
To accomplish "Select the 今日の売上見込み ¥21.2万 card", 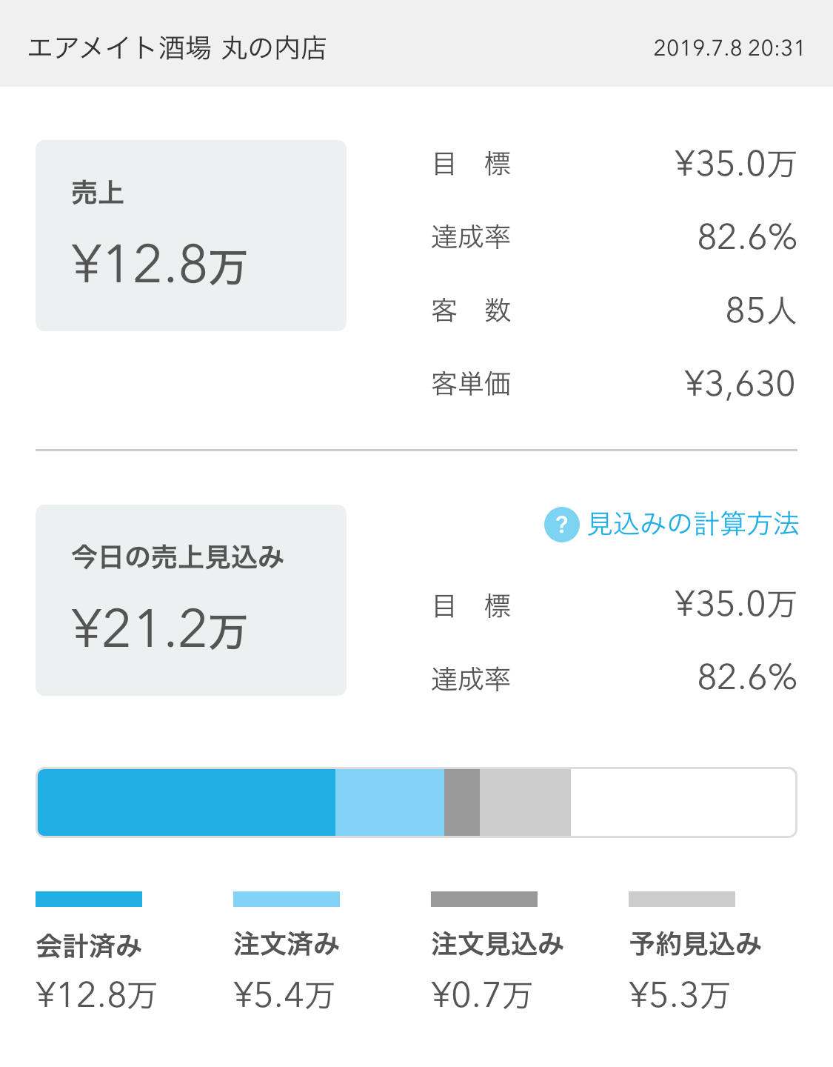I will (191, 600).
